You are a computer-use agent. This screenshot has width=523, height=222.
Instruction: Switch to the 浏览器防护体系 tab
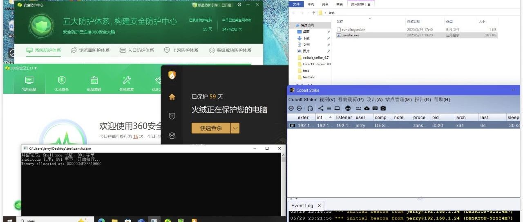click(90, 50)
